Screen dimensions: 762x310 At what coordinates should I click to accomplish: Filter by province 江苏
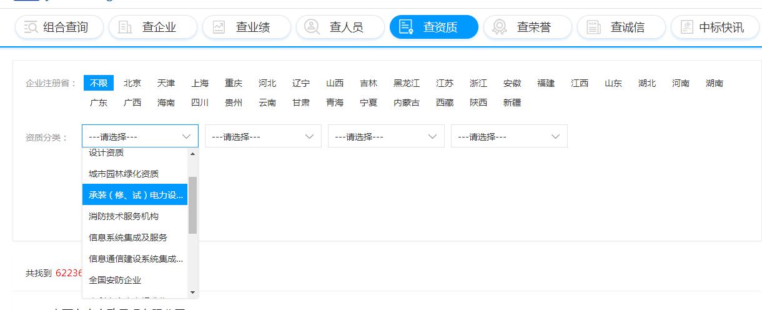pyautogui.click(x=445, y=83)
